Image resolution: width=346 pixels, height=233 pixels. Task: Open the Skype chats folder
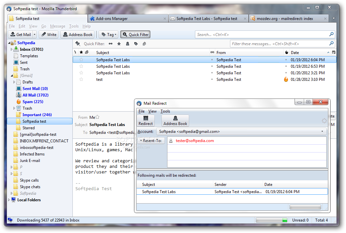click(x=30, y=187)
